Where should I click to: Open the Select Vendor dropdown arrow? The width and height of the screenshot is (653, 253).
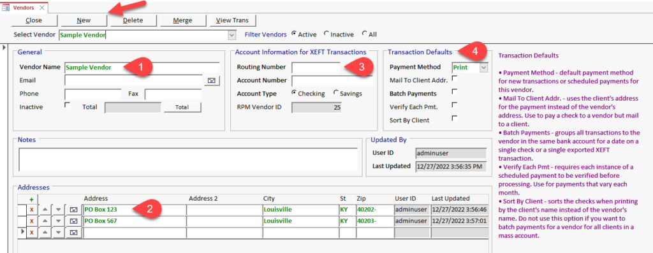tap(232, 36)
